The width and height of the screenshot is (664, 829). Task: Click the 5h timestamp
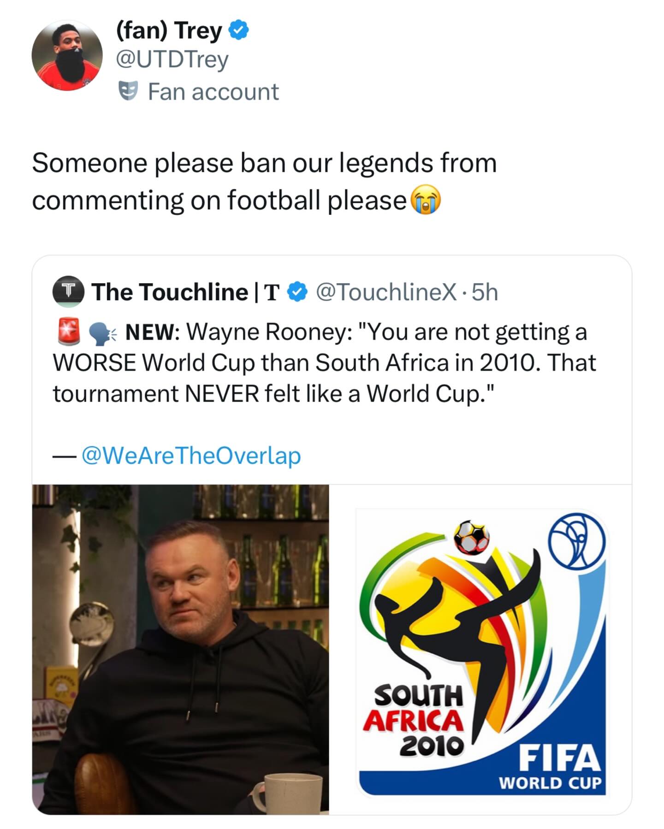[x=486, y=292]
